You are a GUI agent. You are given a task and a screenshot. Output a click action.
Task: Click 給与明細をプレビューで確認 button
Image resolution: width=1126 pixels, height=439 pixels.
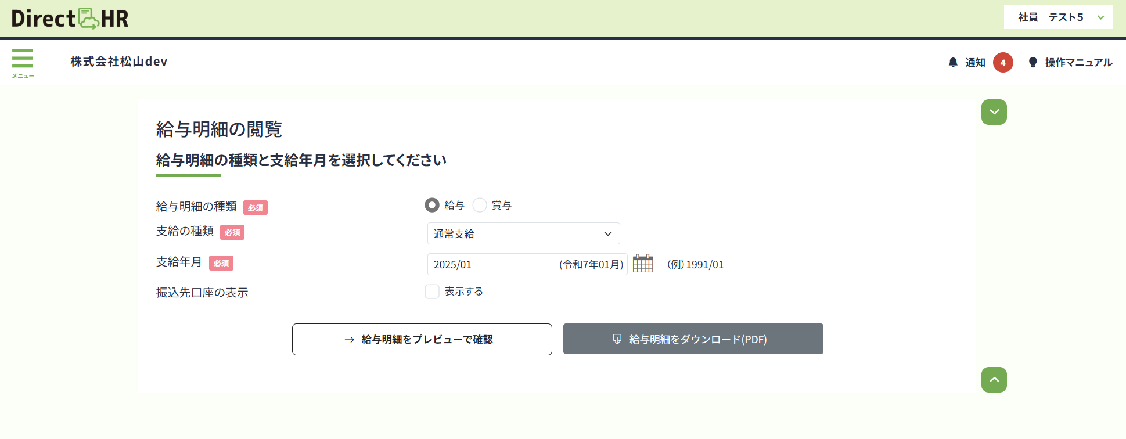click(x=422, y=339)
